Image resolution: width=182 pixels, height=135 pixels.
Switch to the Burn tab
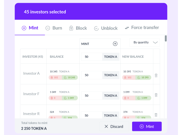pyautogui.click(x=54, y=28)
